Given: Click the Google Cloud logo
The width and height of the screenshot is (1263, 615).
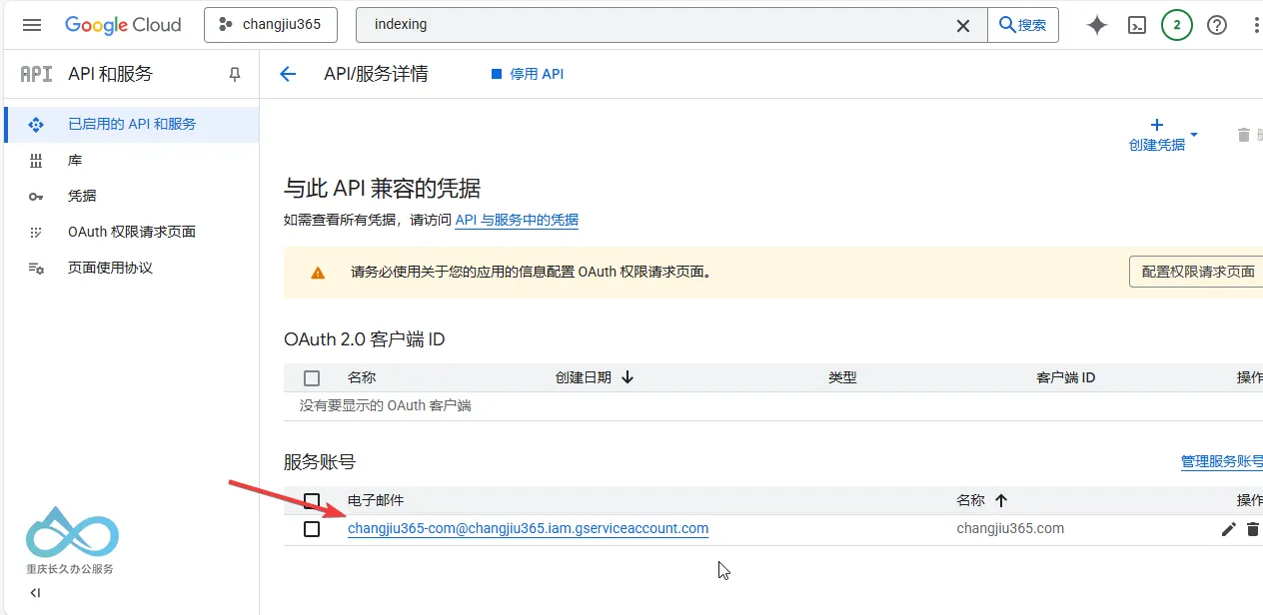Looking at the screenshot, I should 123,25.
